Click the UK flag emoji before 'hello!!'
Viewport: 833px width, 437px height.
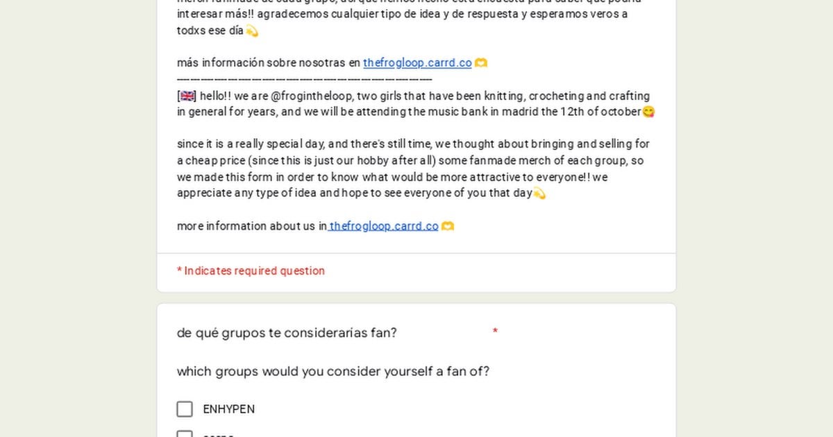tap(187, 96)
